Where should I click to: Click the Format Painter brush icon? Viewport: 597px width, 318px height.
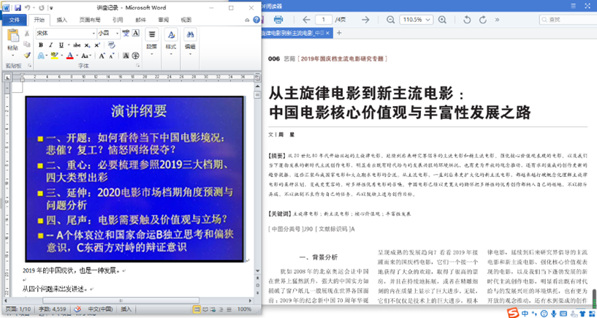tap(27, 56)
